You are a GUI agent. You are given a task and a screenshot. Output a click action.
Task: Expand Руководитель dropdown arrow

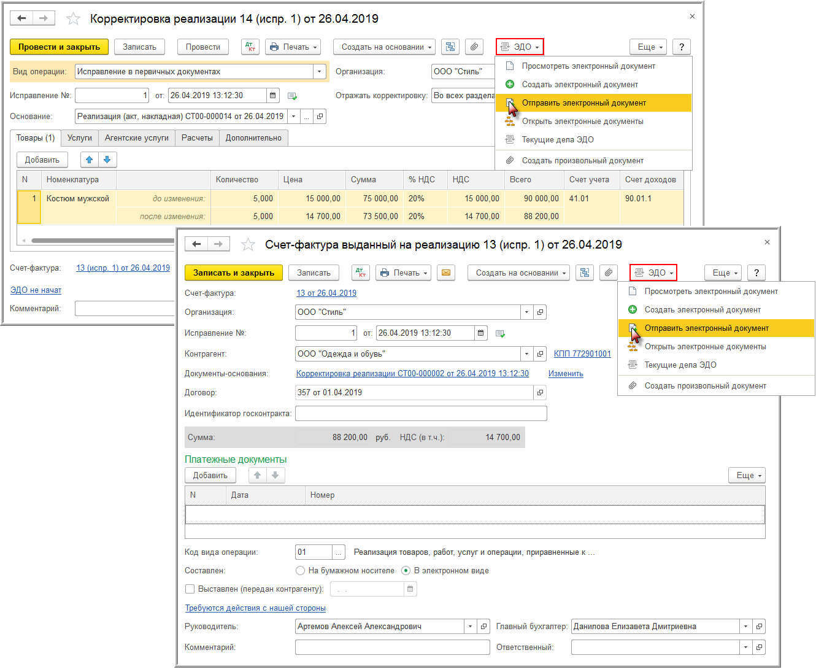tap(471, 627)
